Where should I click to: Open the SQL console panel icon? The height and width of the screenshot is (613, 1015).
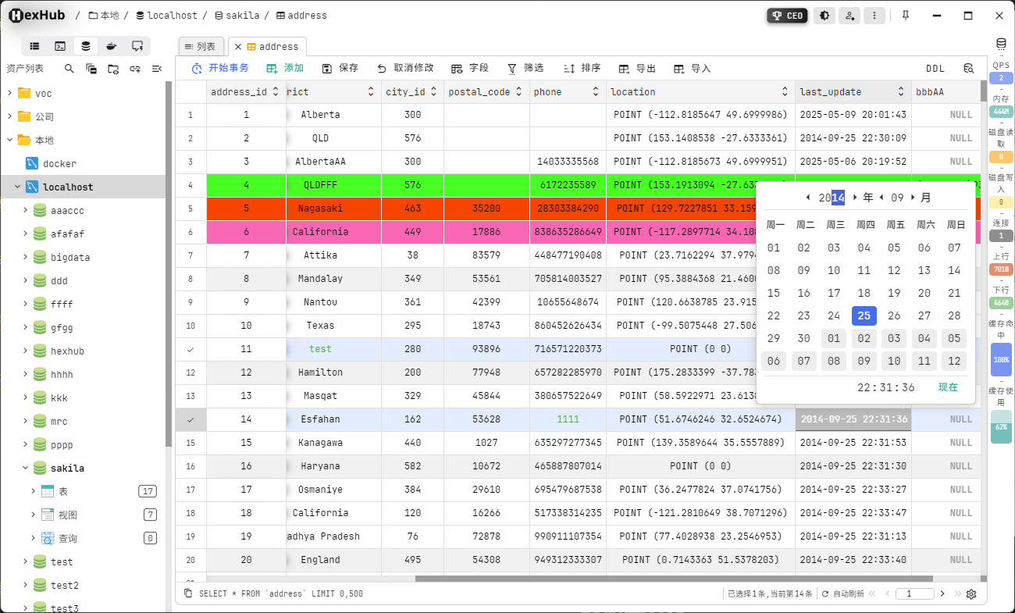[59, 46]
